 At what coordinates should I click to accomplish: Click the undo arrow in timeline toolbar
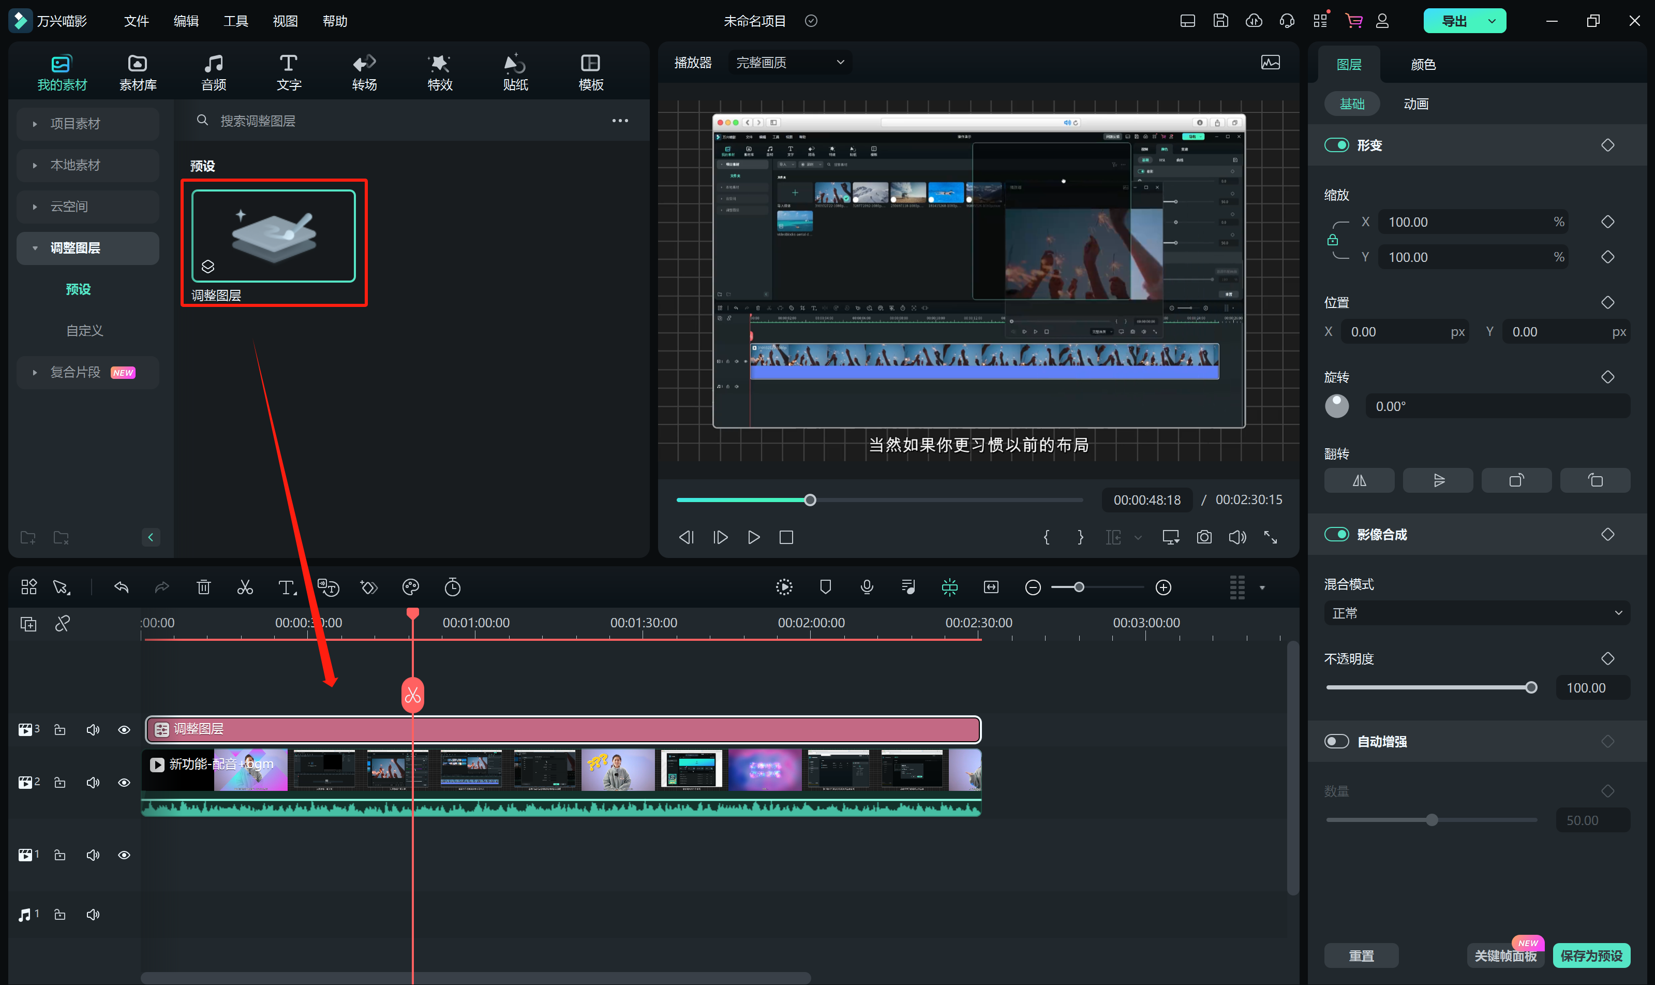coord(122,587)
